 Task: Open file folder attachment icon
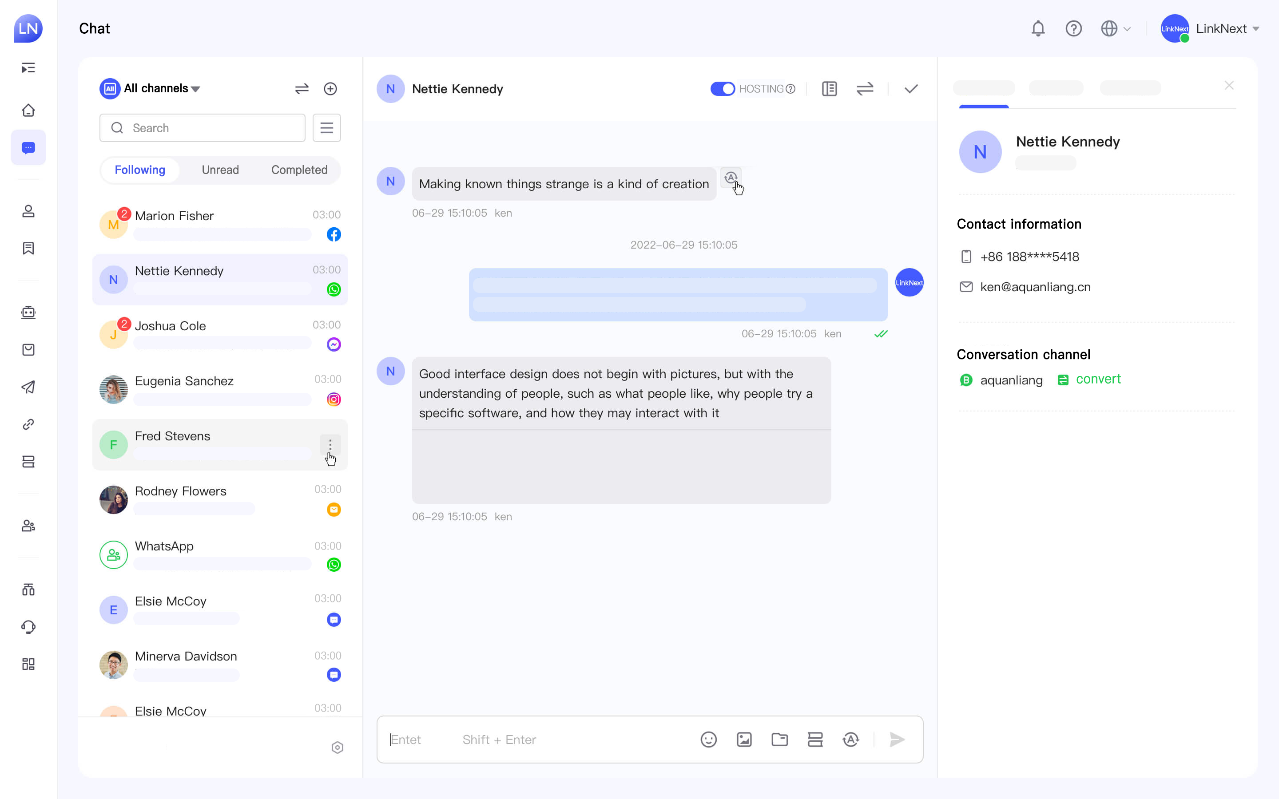[x=779, y=739]
